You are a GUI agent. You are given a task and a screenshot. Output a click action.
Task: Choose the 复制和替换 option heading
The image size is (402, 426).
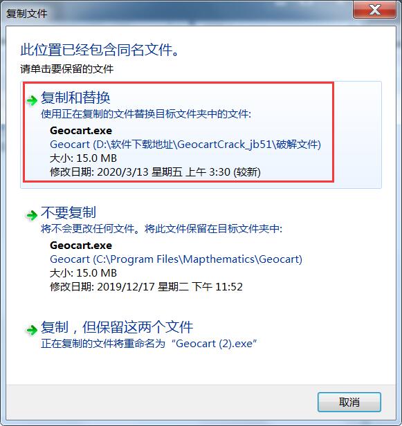pyautogui.click(x=75, y=98)
